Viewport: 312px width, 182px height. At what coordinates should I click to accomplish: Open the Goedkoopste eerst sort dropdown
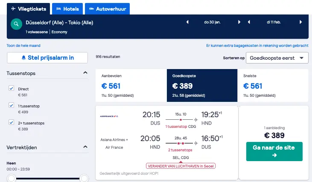(277, 58)
